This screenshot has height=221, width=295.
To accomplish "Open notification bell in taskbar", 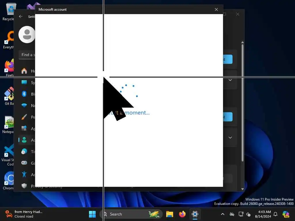I will coord(275,214).
